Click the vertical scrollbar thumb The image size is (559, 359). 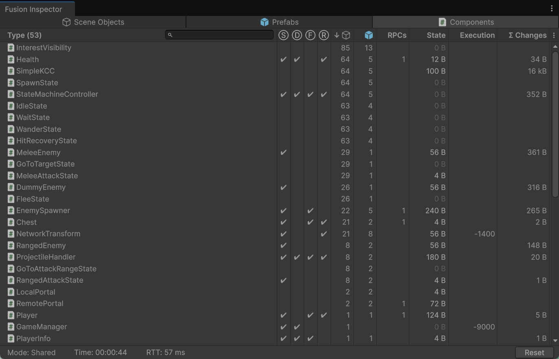[555, 122]
